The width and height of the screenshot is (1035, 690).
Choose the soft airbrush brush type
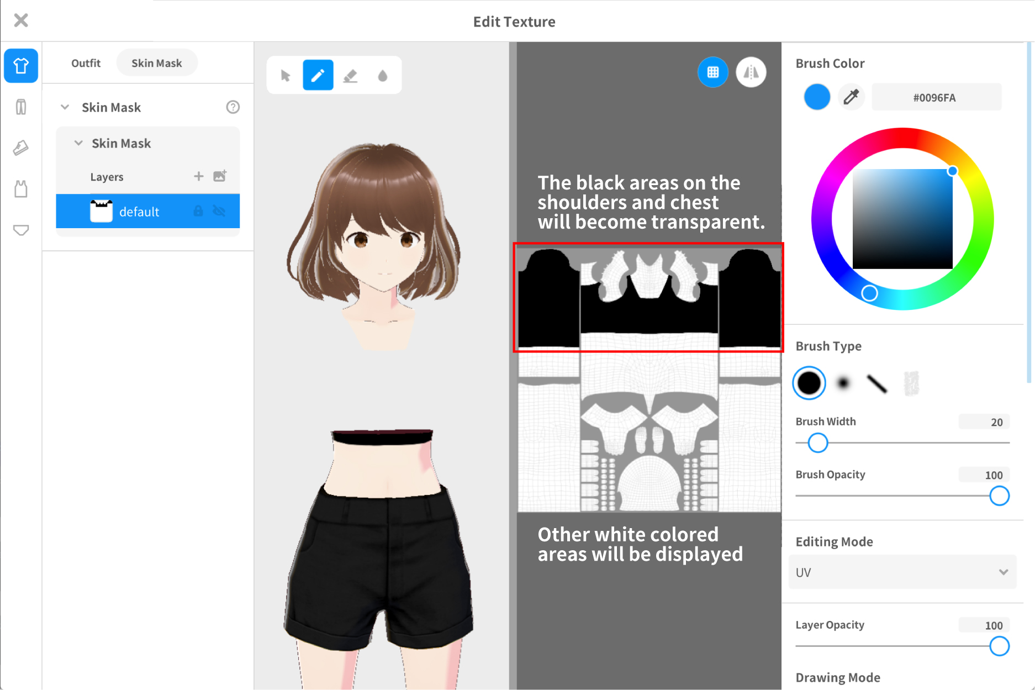click(843, 383)
